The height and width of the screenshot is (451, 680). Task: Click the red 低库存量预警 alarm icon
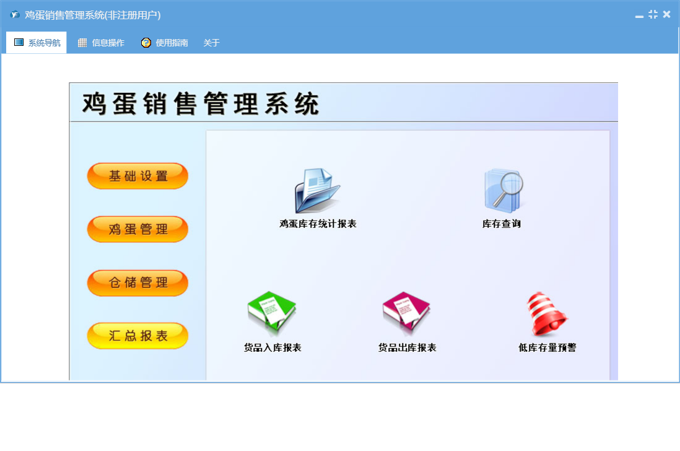coord(546,314)
